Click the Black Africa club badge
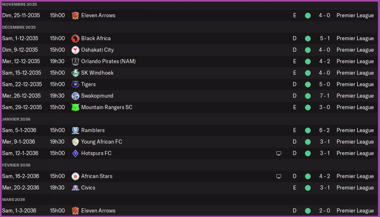Screen dimensions: 380x217 point(75,38)
